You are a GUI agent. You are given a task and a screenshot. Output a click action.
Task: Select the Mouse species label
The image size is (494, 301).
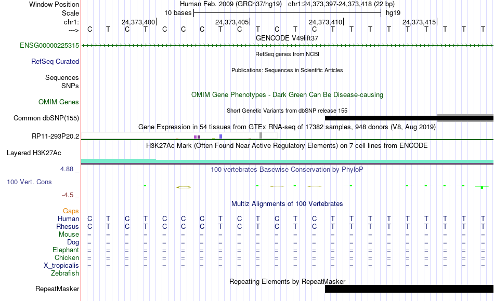[69, 235]
